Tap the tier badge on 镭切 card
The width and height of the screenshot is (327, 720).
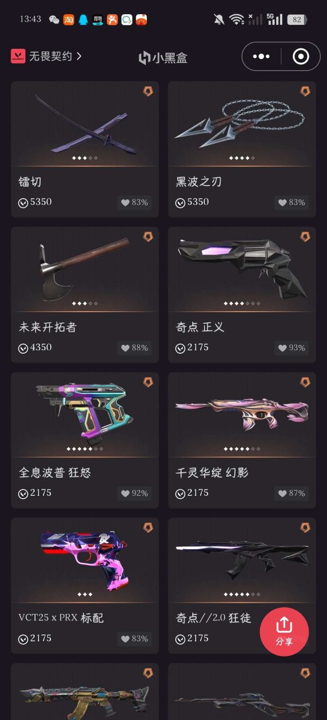[x=148, y=91]
